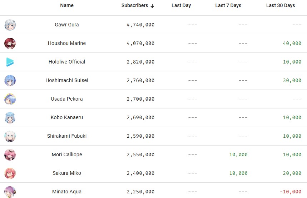Click Hoshimachi Suisei's avatar icon
The image size is (307, 198).
10,81
